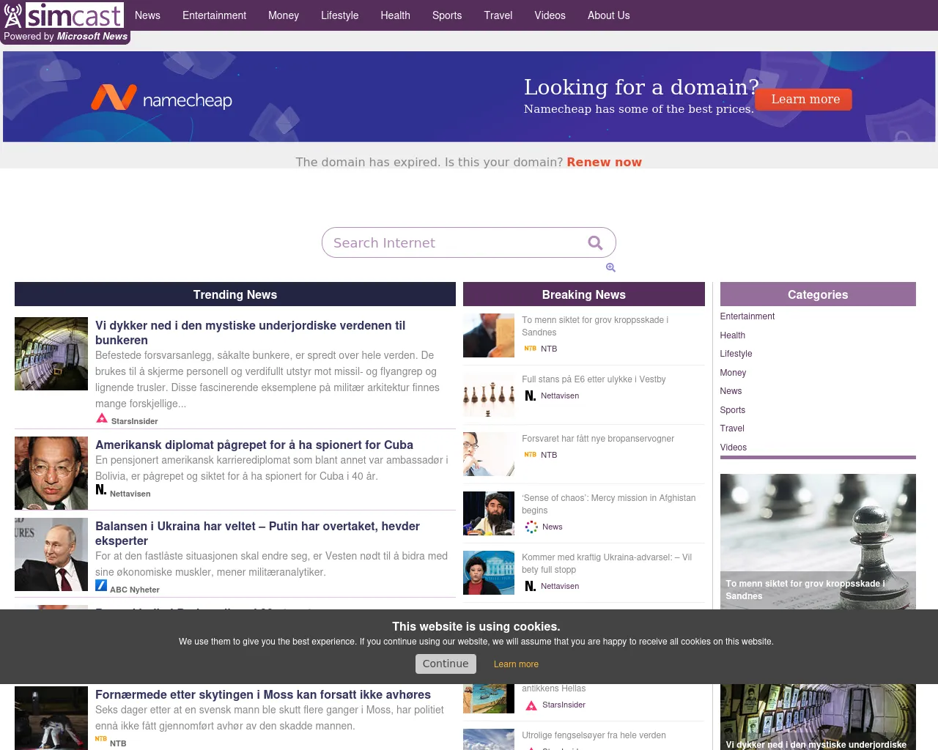Open Balansen i Ukraina article headline

point(257,533)
